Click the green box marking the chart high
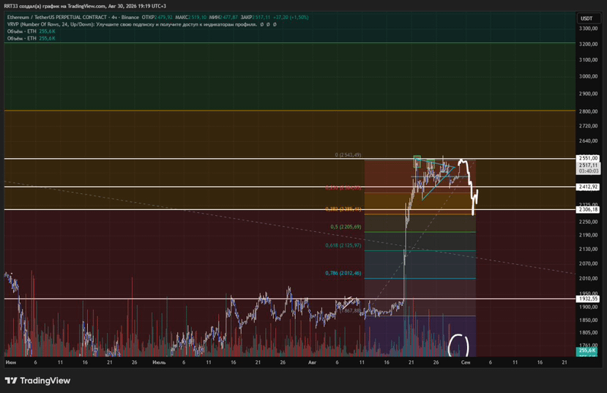Viewport: 607px width, 393px height. tap(417, 161)
